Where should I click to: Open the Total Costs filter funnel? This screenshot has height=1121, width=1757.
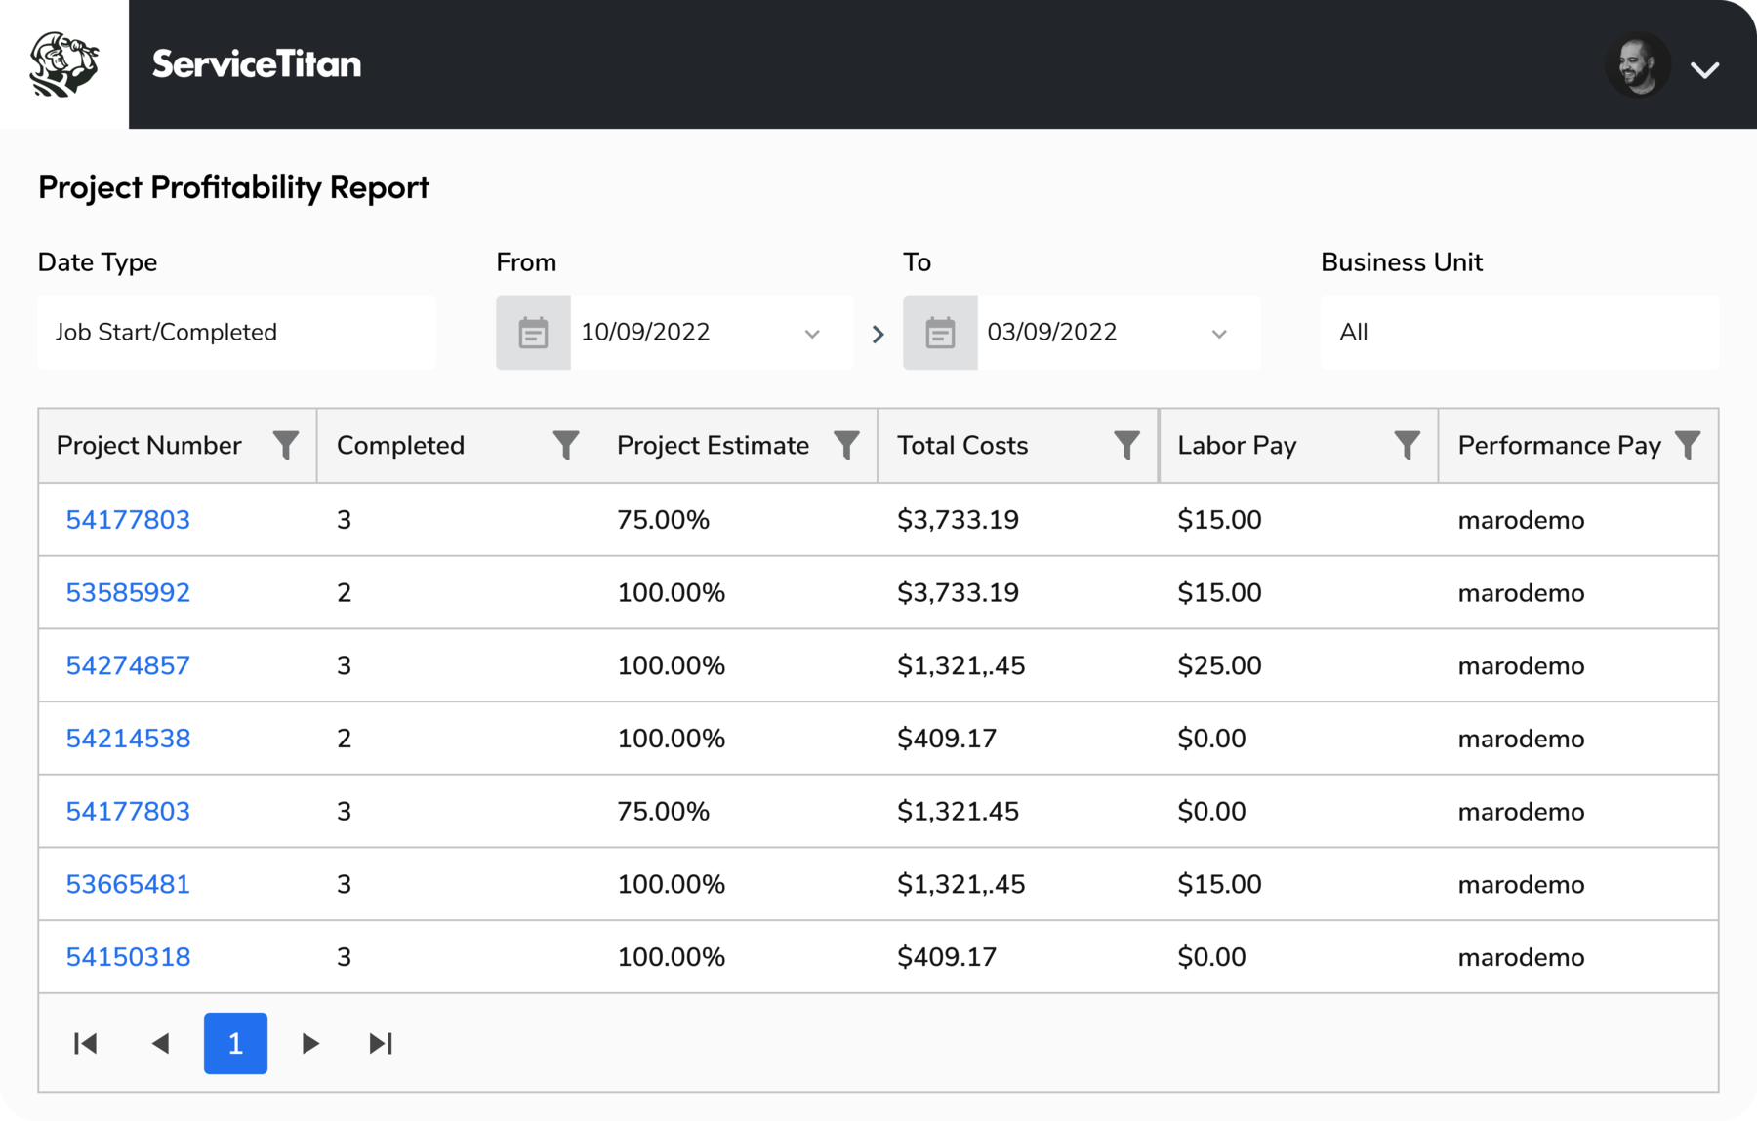(x=1127, y=445)
